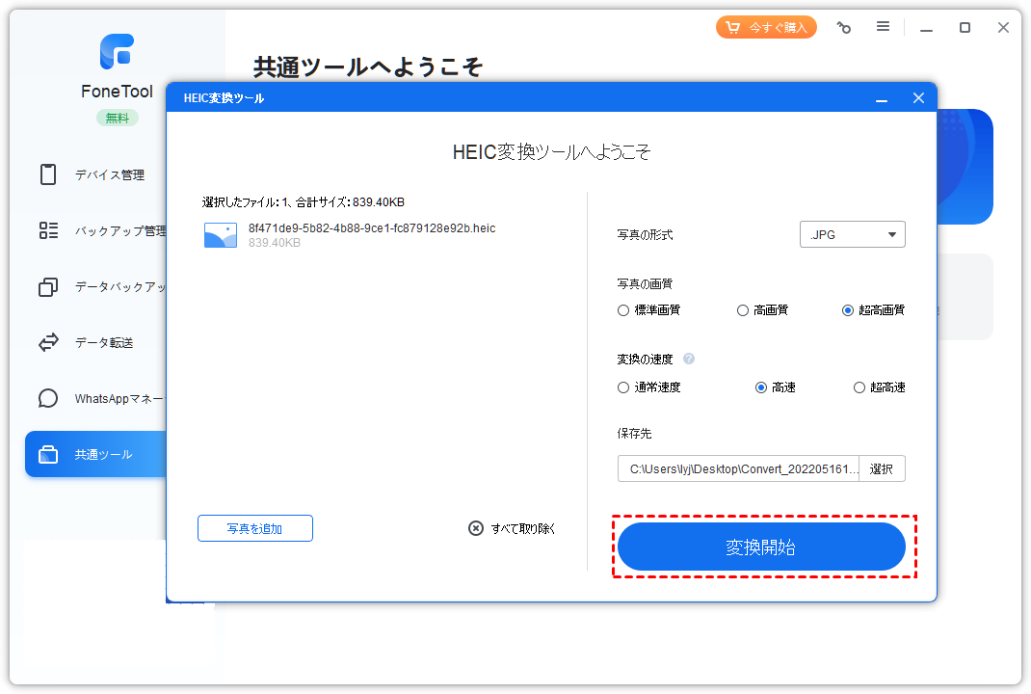Expand the connected-device icon near the menu

pos(844,27)
